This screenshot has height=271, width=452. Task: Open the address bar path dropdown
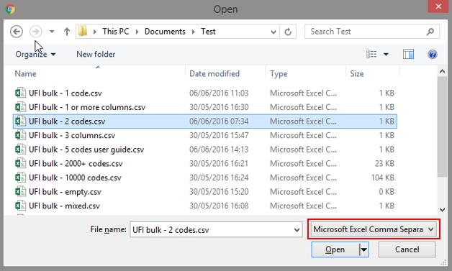pos(274,32)
